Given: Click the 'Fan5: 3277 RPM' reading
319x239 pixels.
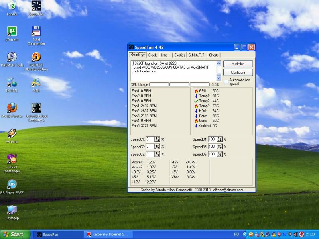Looking at the screenshot, I should [x=144, y=126].
